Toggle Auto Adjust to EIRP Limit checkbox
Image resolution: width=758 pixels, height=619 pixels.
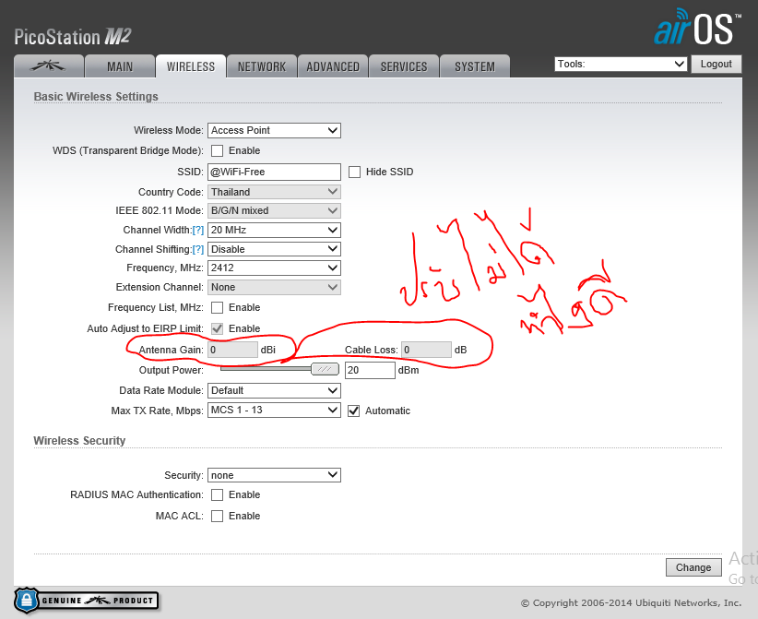coord(217,328)
